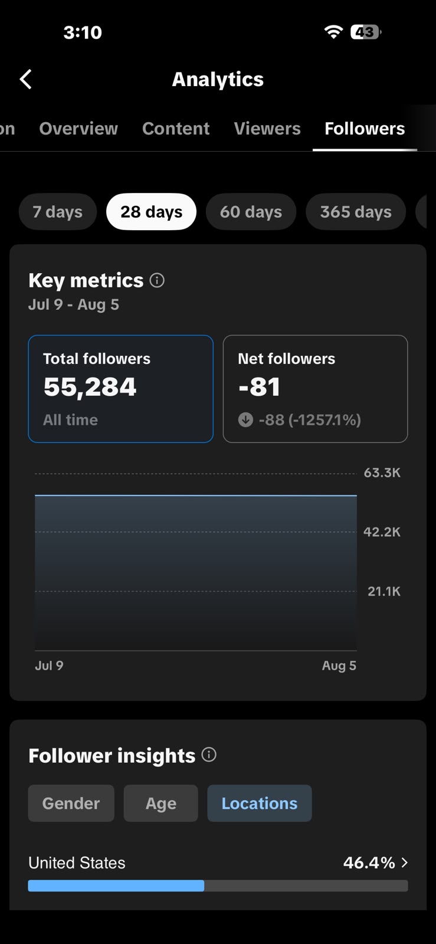Tap the United States percentage bar

(x=218, y=886)
